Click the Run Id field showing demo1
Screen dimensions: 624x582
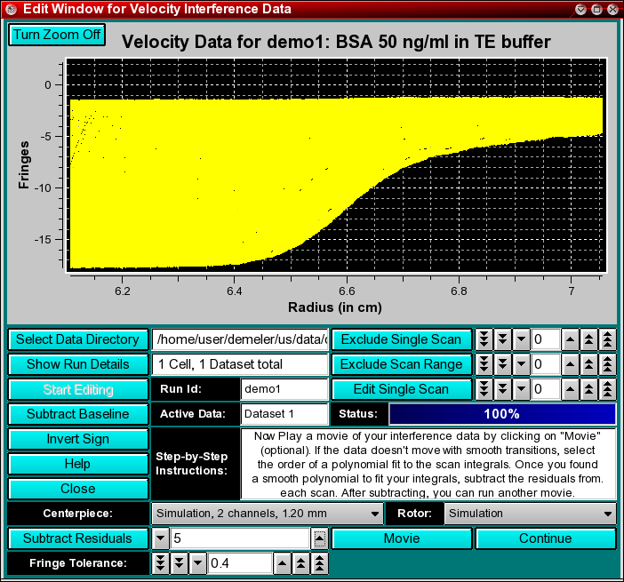284,389
